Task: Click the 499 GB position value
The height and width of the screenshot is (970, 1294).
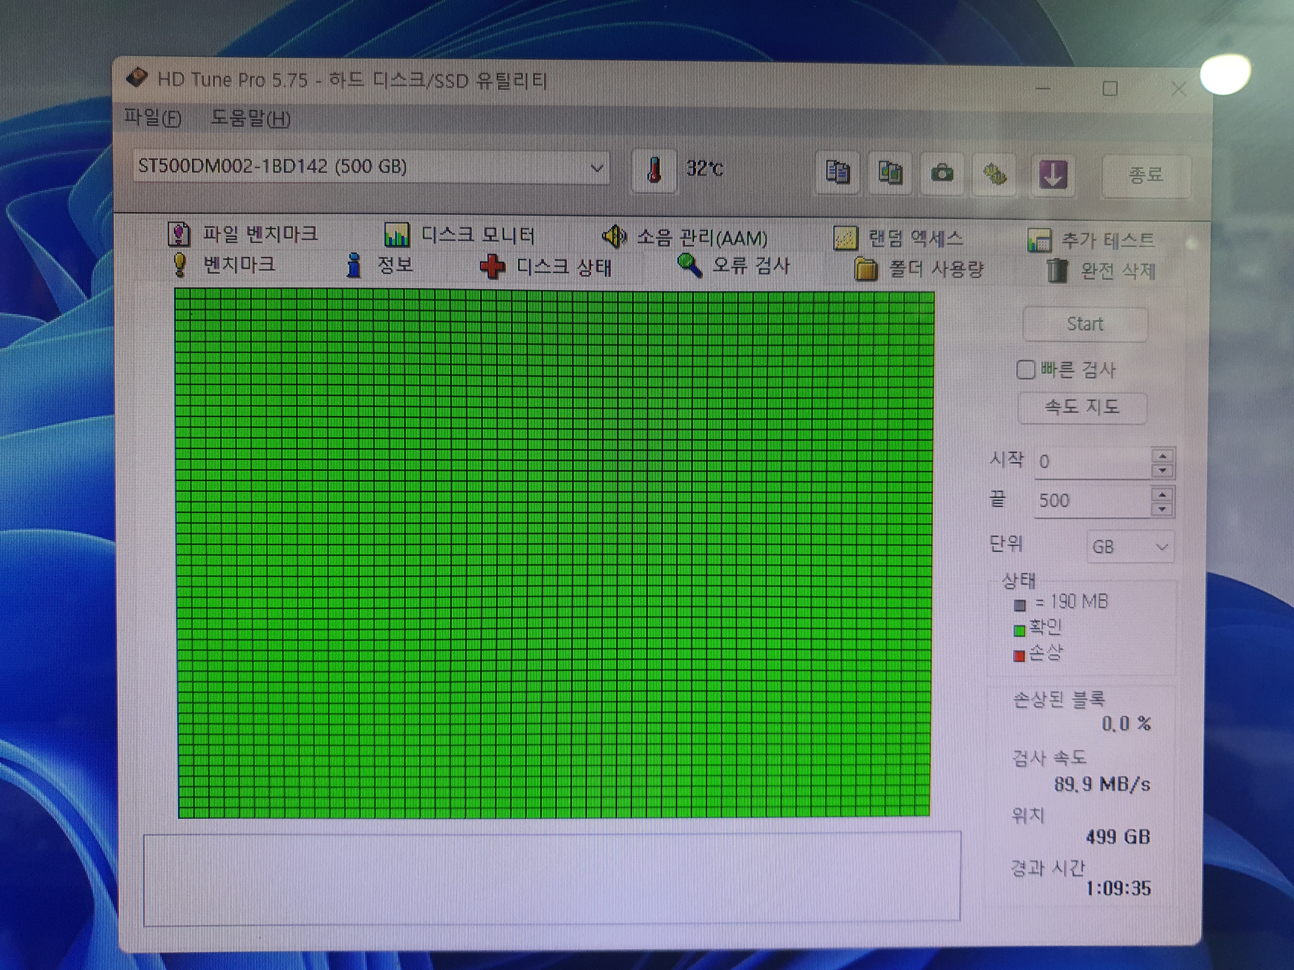Action: click(x=1118, y=837)
